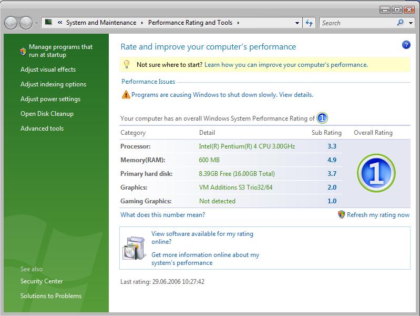The width and height of the screenshot is (420, 316).
Task: Click Refresh my rating now
Action: (378, 215)
